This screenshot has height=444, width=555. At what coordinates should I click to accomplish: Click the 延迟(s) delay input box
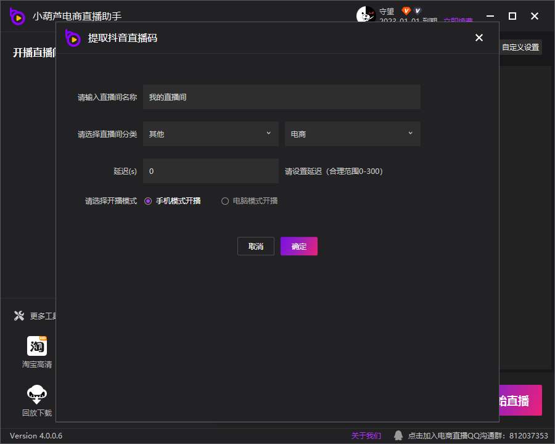tap(210, 171)
